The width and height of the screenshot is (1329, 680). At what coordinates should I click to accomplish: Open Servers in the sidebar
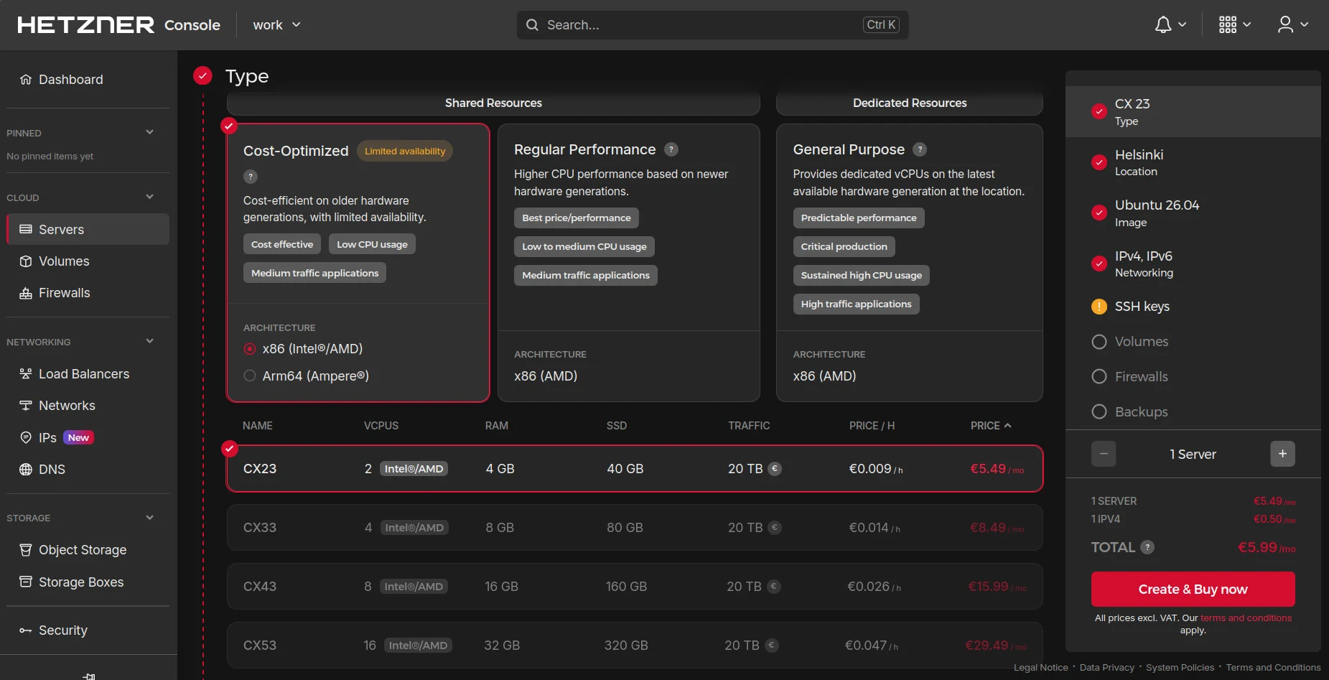[x=88, y=229]
